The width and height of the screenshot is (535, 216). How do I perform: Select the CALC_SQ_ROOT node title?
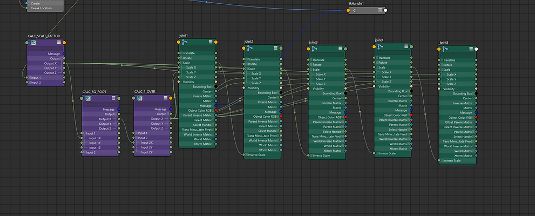pos(94,92)
